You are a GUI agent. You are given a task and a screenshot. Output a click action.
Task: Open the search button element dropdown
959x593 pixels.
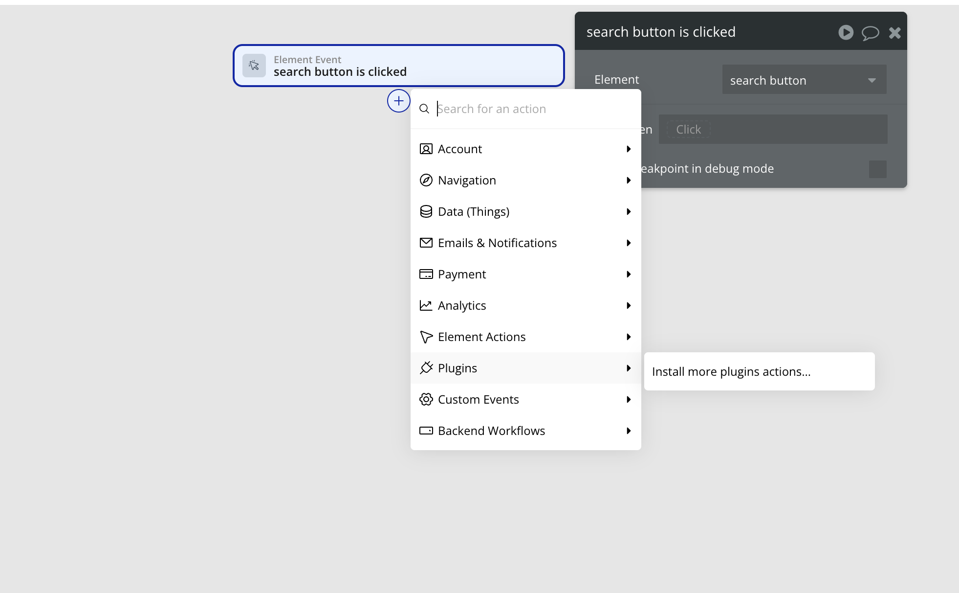click(805, 80)
